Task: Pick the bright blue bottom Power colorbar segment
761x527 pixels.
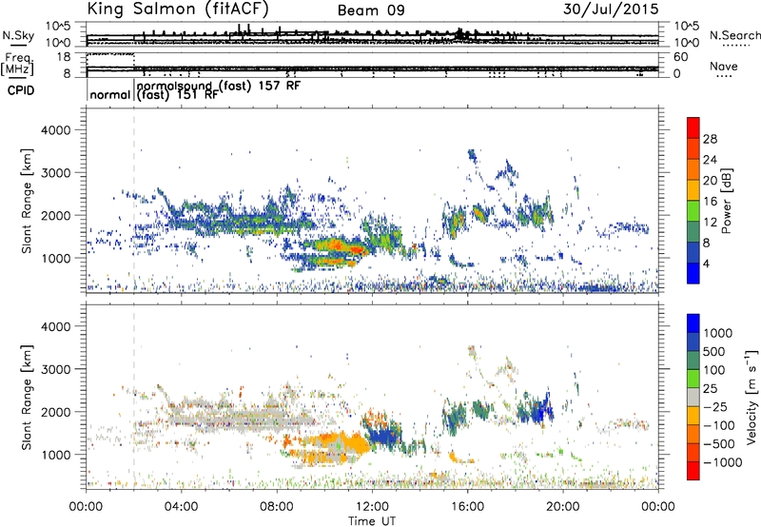Action: click(x=693, y=273)
